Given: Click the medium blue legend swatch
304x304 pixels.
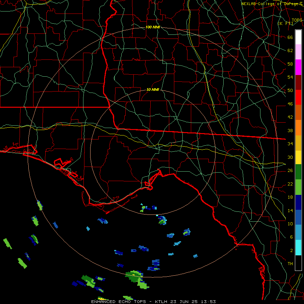Looking at the screenshot, I should click(x=298, y=217).
